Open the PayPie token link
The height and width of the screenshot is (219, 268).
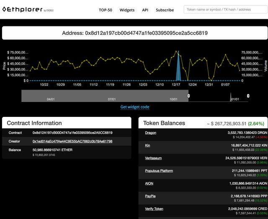click(150, 196)
